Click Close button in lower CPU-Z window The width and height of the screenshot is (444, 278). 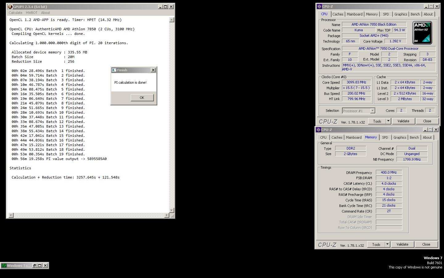426,244
